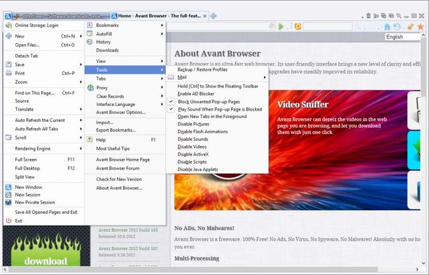Click the plus icon to add new tab
Viewport: 429px width, 275px height.
[x=213, y=16]
